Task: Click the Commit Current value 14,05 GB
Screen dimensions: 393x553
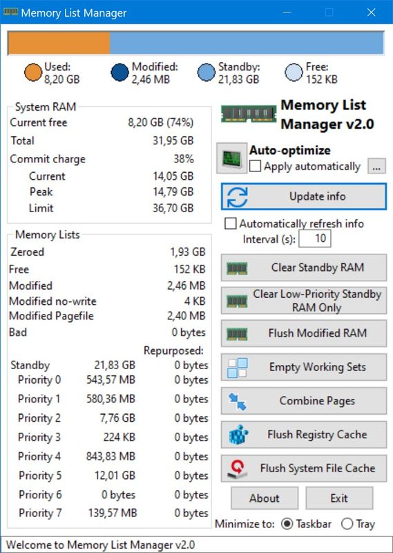Action: click(x=173, y=176)
